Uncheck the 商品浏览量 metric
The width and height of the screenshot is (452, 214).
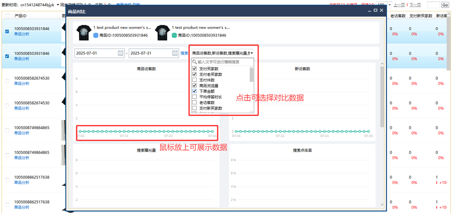[194, 85]
